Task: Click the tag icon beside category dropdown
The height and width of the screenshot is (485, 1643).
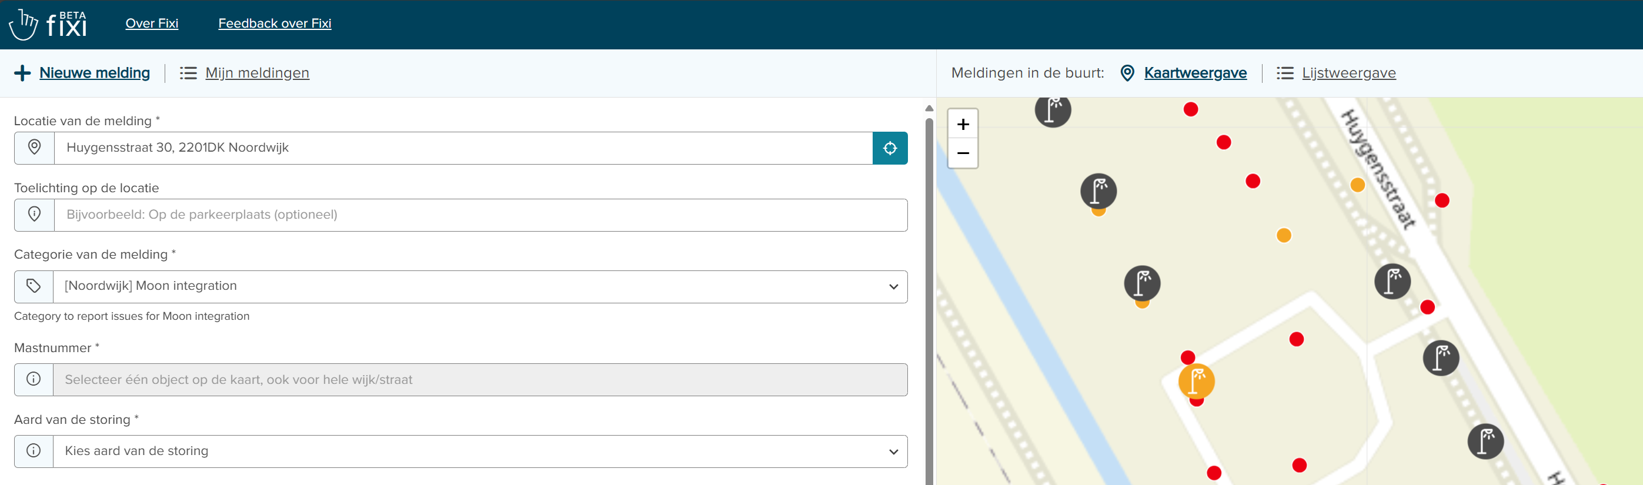Action: click(x=34, y=286)
